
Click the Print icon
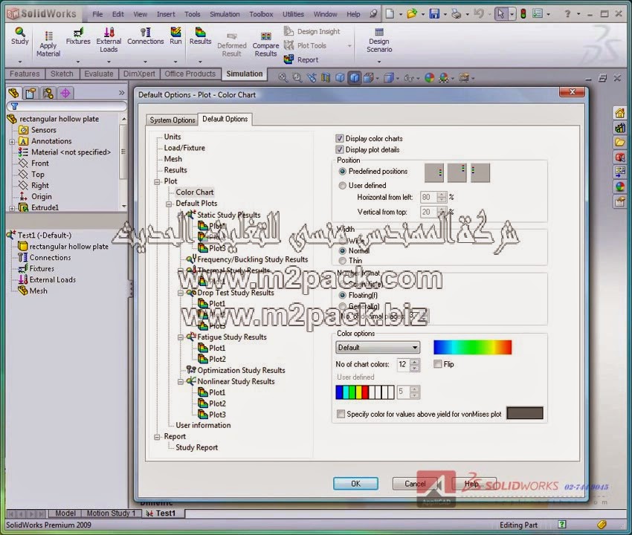click(457, 14)
